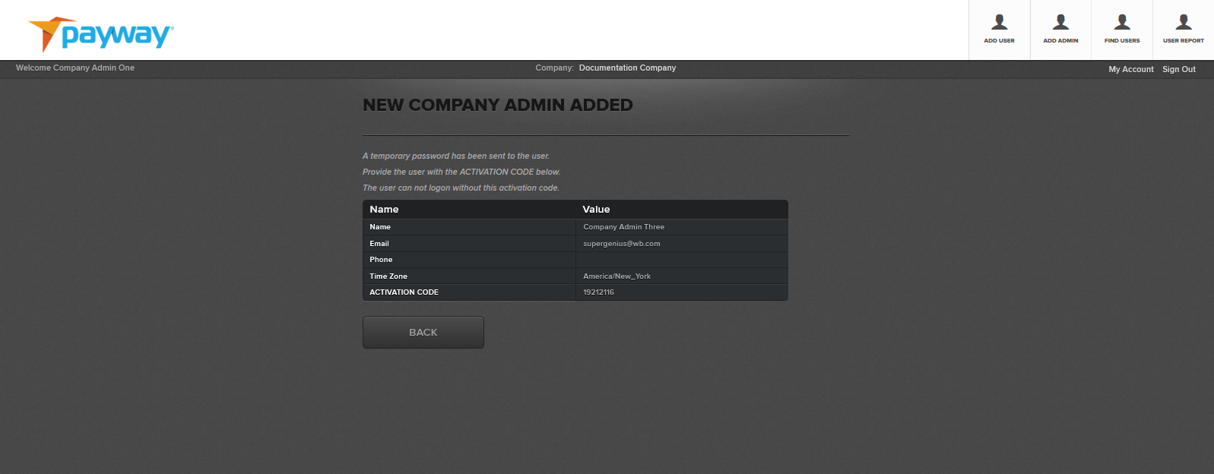
Task: Click the temporary password notice text
Action: 455,156
